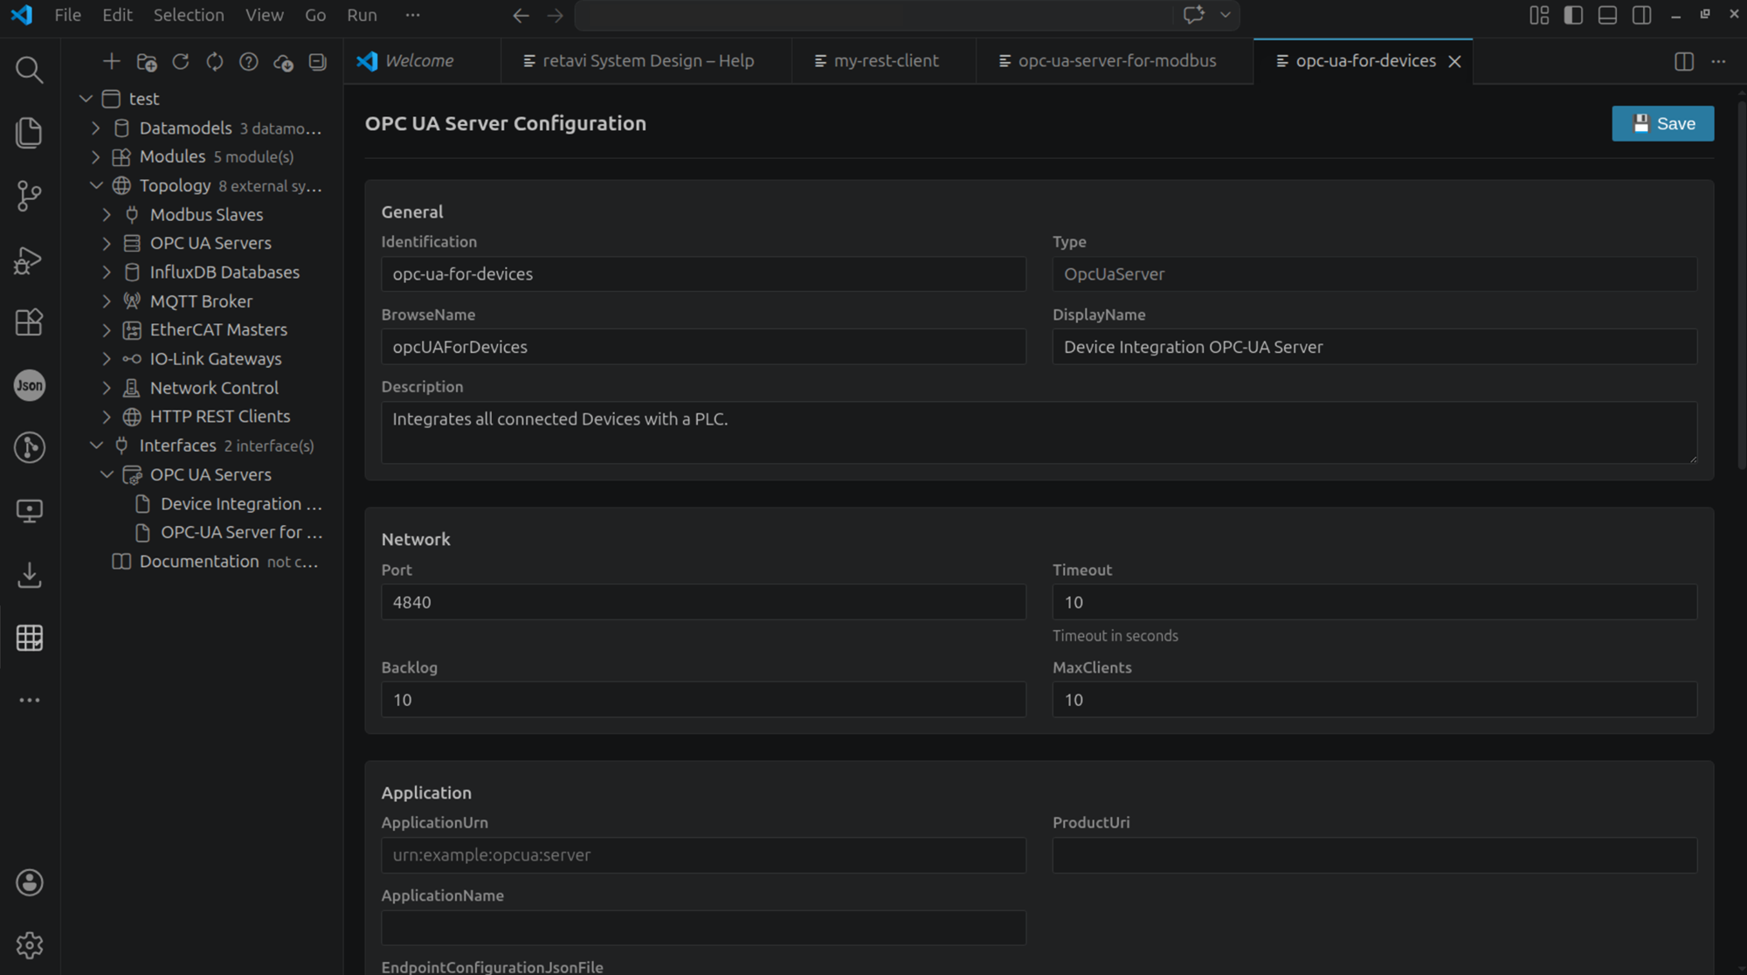1747x975 pixels.
Task: Switch to my-rest-client tab
Action: (884, 60)
